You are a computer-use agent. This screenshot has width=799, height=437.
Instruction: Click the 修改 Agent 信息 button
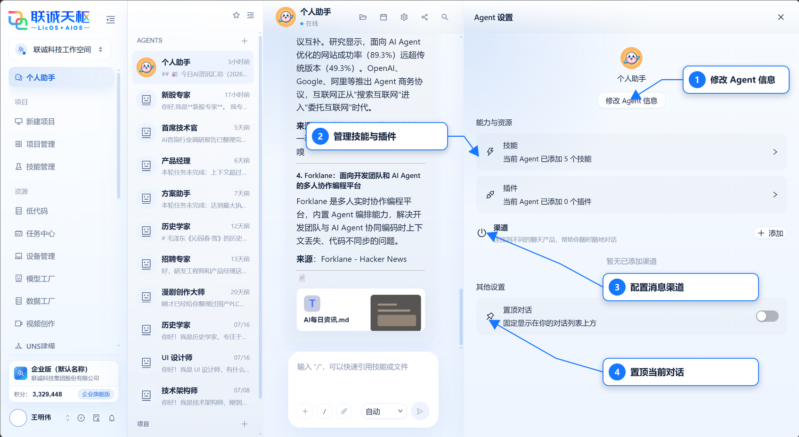[631, 100]
